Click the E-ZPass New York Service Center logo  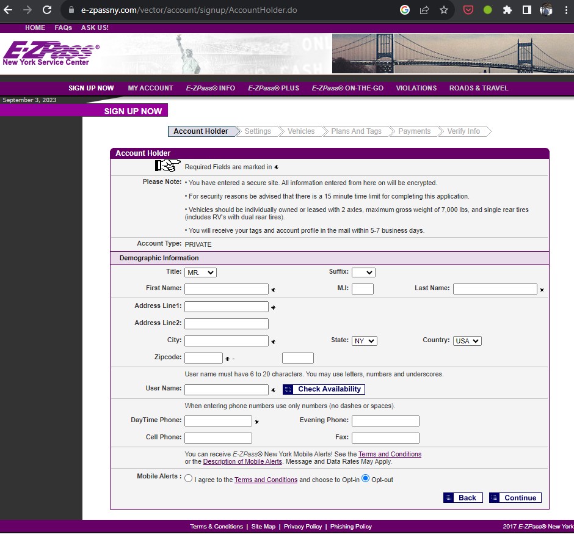click(51, 54)
